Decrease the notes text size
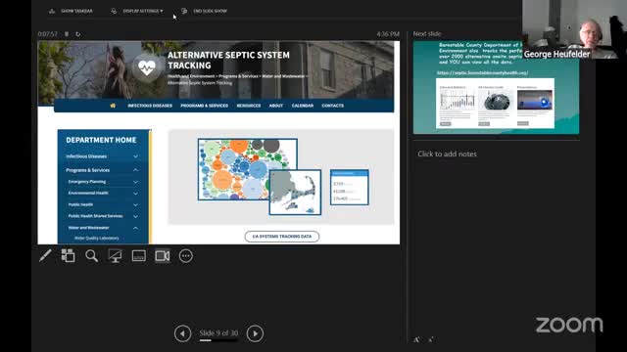The image size is (627, 352). pos(431,339)
